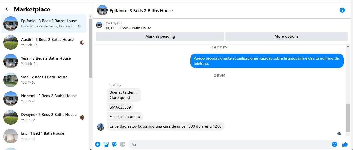This screenshot has height=150, width=353.
Task: Send a thumbs-up like
Action: tap(345, 144)
